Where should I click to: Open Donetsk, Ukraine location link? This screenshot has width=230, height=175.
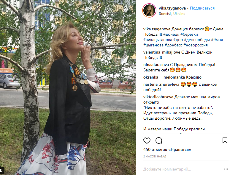172,14
